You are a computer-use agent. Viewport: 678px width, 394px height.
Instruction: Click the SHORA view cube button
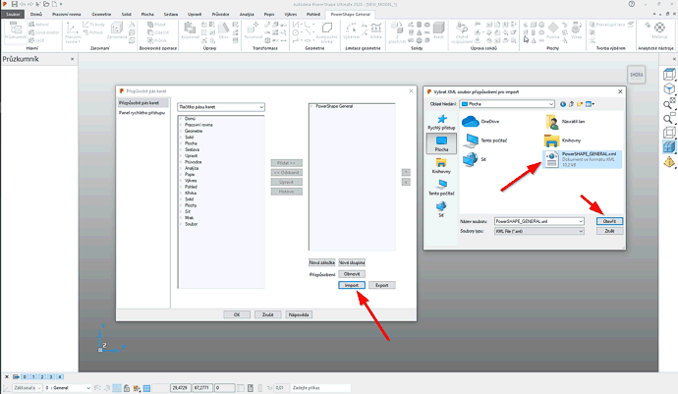tap(636, 75)
